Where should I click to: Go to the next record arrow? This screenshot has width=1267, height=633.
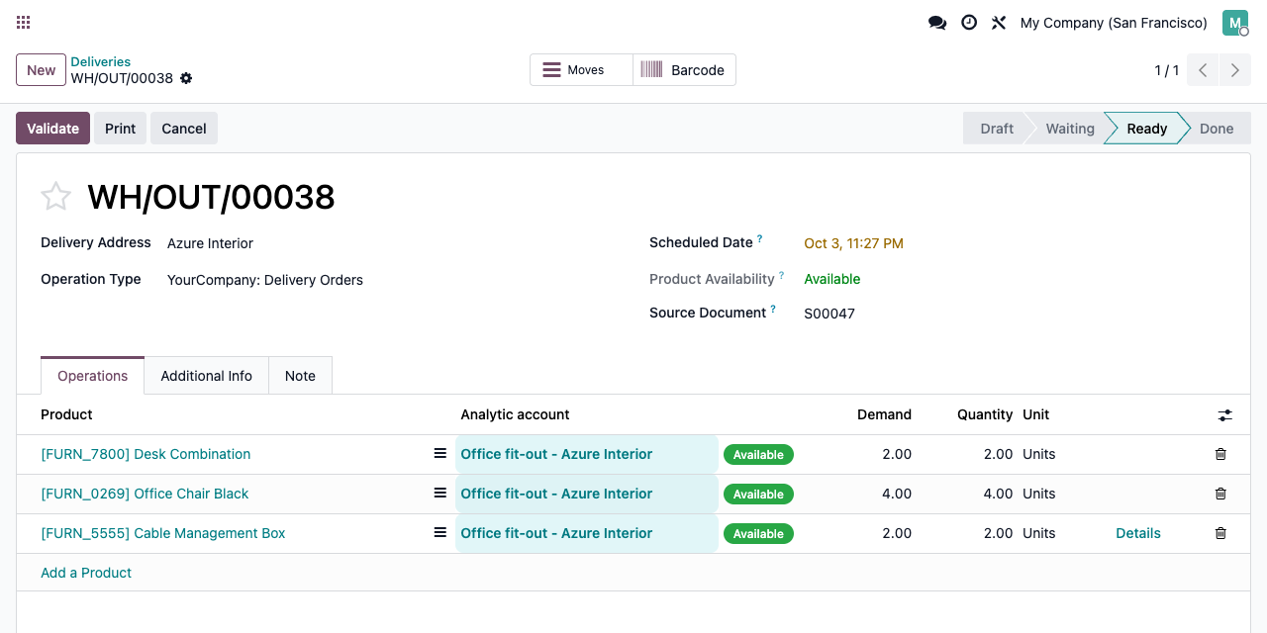pos(1234,70)
